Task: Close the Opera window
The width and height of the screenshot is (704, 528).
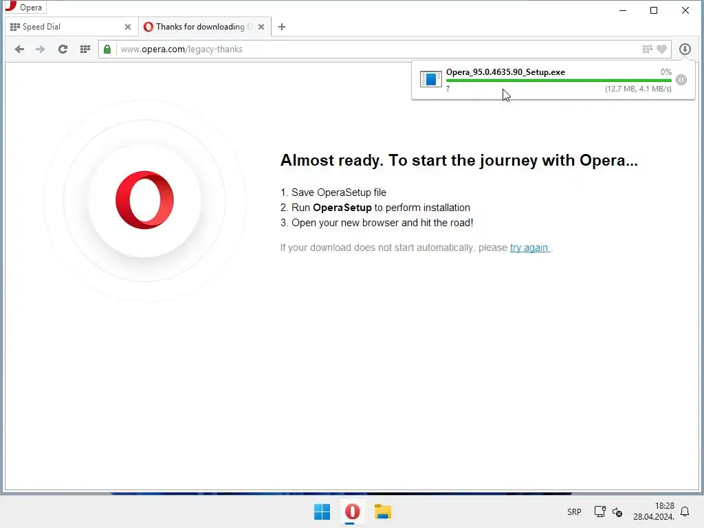Action: 685,10
